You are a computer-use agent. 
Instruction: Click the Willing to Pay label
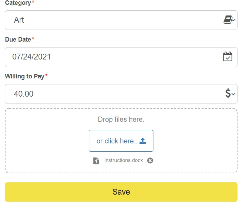point(24,76)
